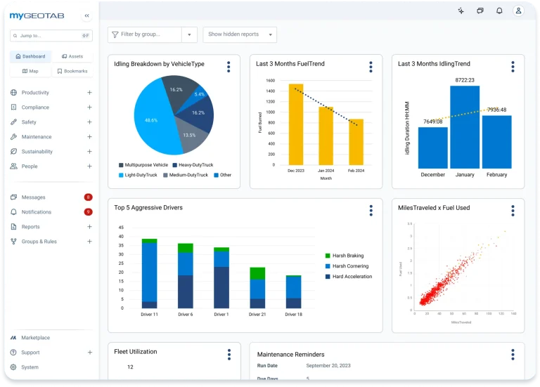Open the user profile icon
The height and width of the screenshot is (387, 540).
click(518, 11)
